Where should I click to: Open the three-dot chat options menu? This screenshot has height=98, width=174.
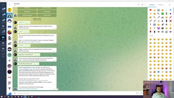(x=145, y=5)
